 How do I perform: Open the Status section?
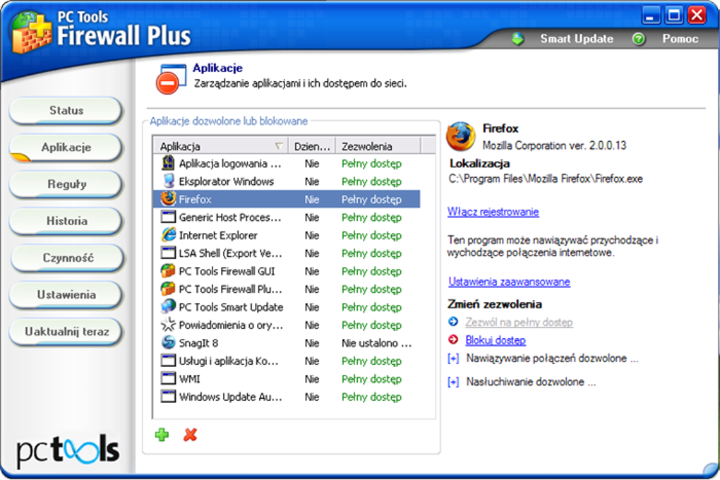pos(66,110)
